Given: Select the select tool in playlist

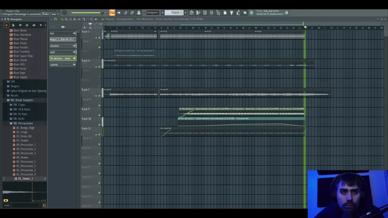Looking at the screenshot, I should pos(88,19).
